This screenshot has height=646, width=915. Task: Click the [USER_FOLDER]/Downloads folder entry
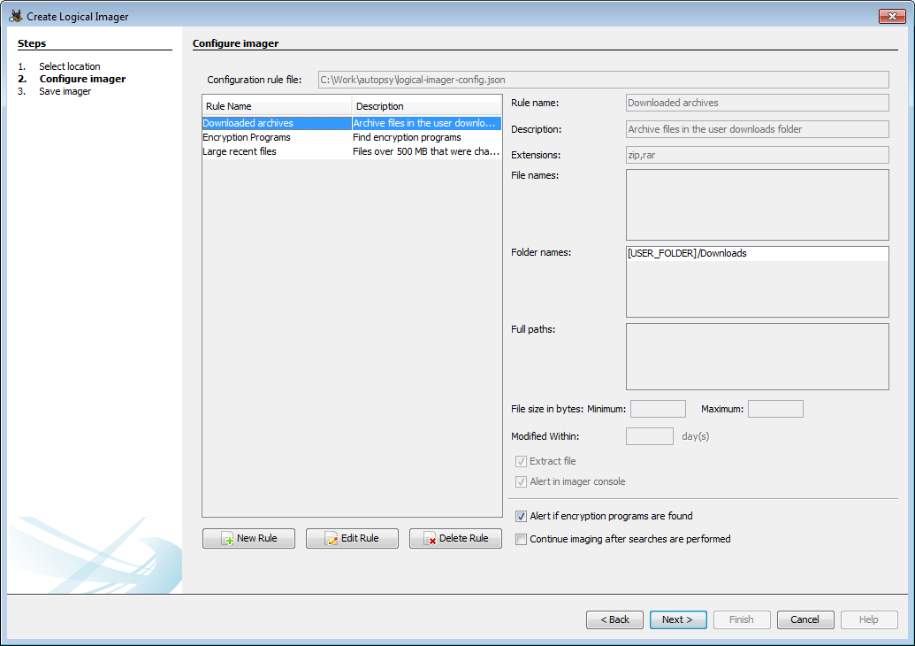tap(758, 253)
